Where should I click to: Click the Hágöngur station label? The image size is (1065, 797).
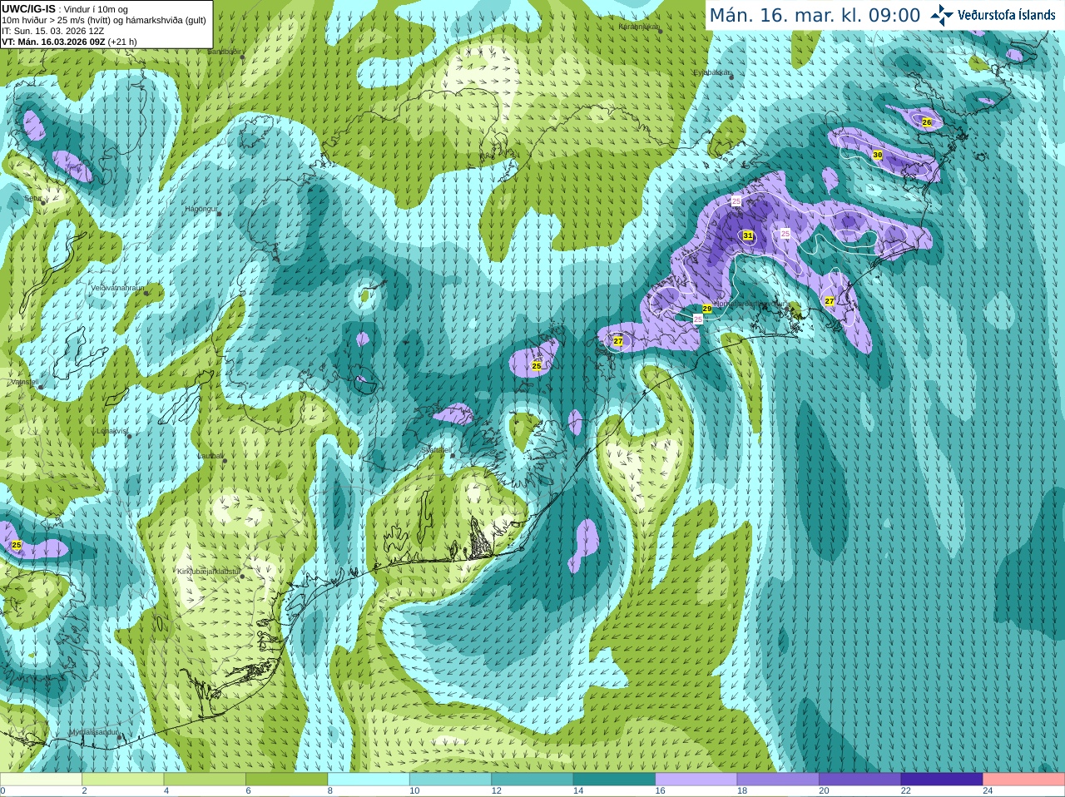[201, 210]
